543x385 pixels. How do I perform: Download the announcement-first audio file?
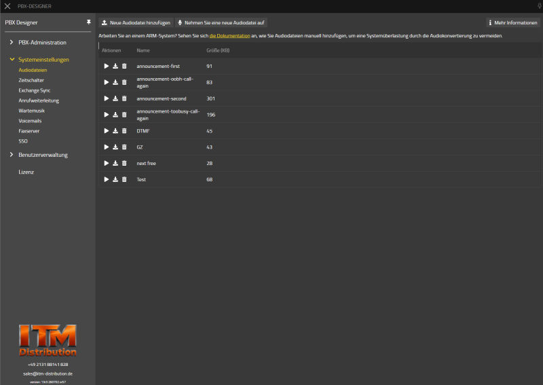pos(115,66)
